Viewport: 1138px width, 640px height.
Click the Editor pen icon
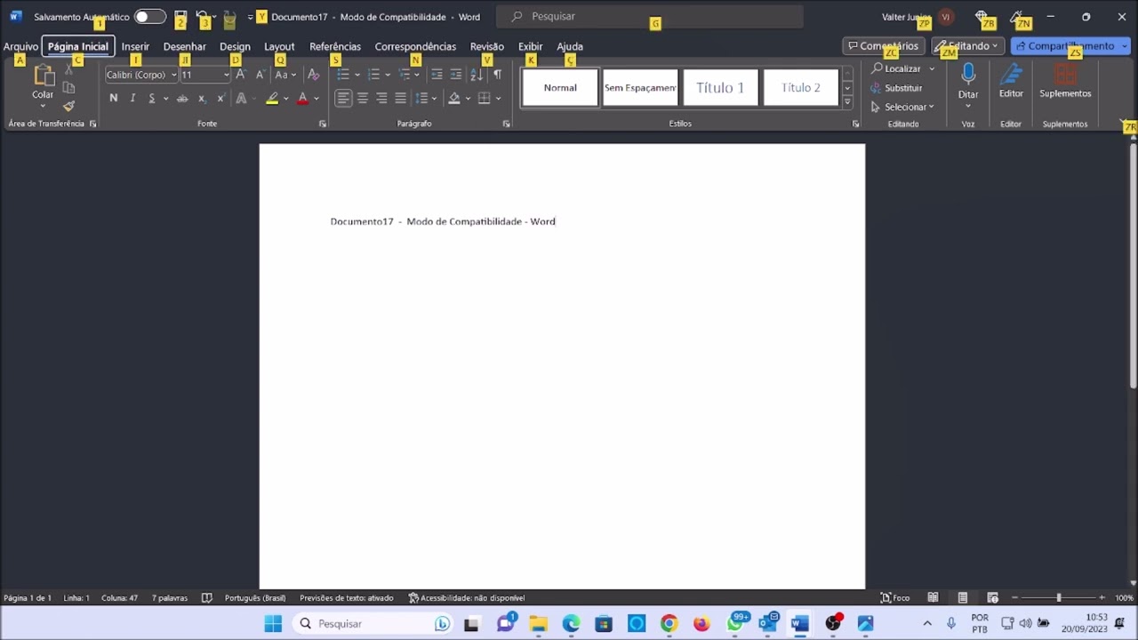click(x=1011, y=75)
